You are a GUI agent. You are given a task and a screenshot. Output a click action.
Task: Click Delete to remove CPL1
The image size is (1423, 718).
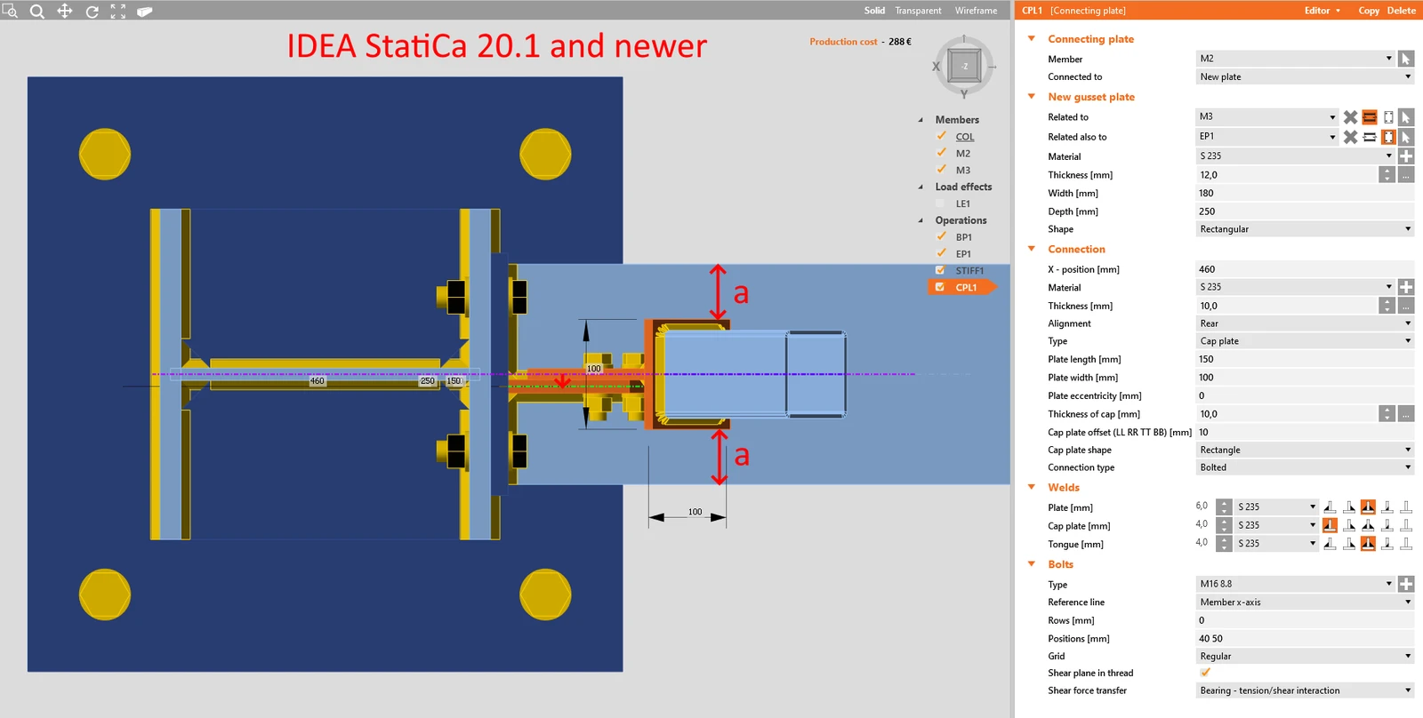pyautogui.click(x=1402, y=11)
